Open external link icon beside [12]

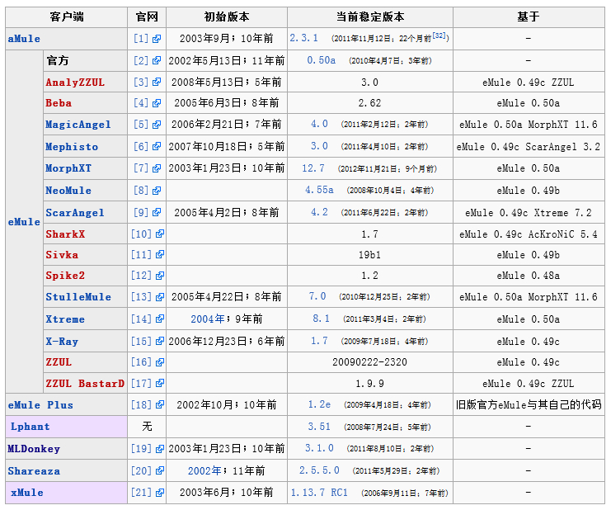click(x=160, y=276)
